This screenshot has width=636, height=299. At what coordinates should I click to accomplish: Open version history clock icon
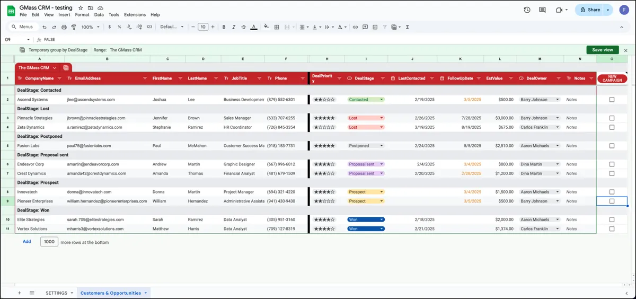pos(527,10)
